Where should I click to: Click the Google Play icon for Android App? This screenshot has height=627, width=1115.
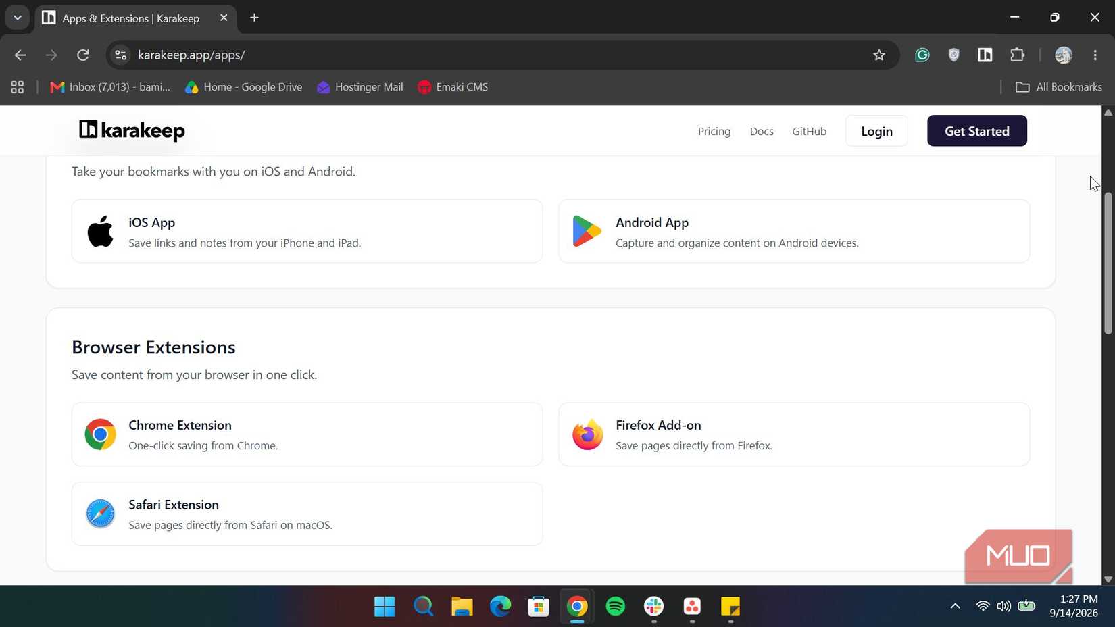point(587,231)
